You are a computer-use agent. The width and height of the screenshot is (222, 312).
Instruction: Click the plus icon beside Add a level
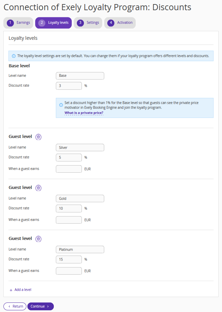11,290
